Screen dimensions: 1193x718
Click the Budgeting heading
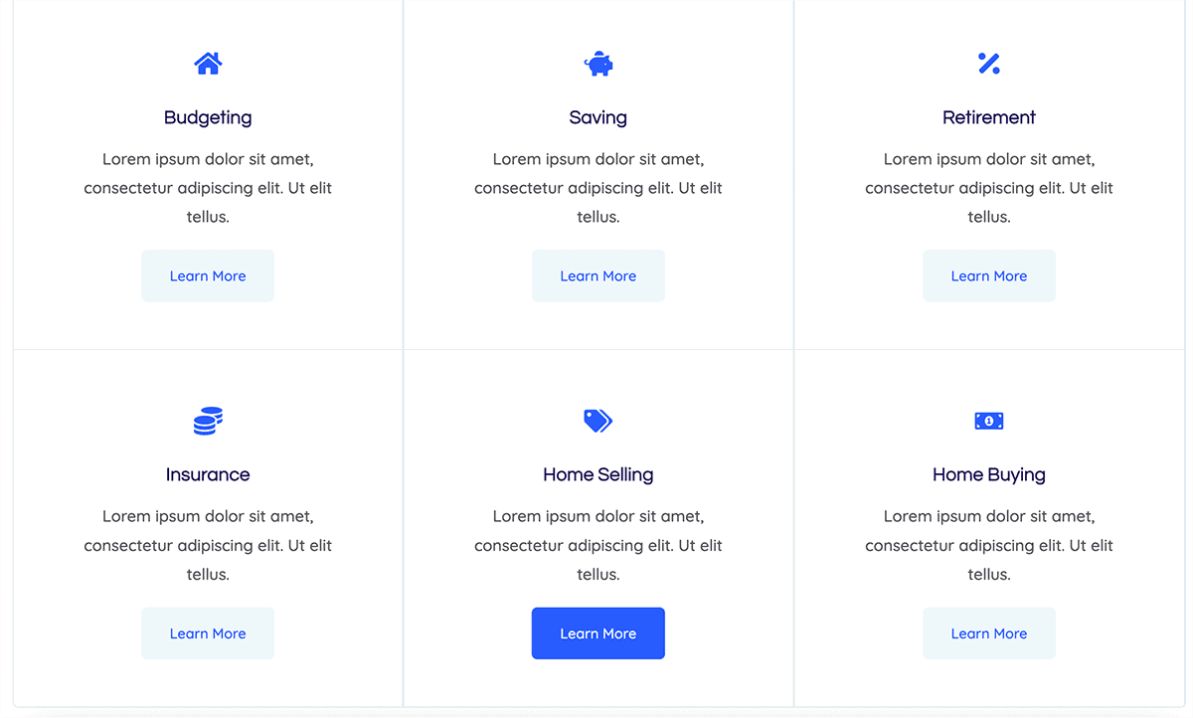pyautogui.click(x=208, y=117)
